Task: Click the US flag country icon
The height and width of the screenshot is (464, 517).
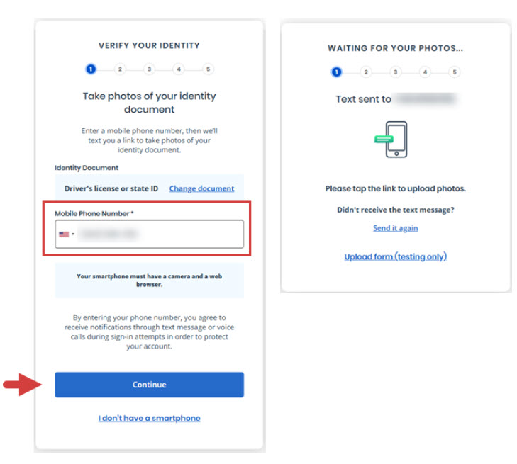Action: (64, 234)
